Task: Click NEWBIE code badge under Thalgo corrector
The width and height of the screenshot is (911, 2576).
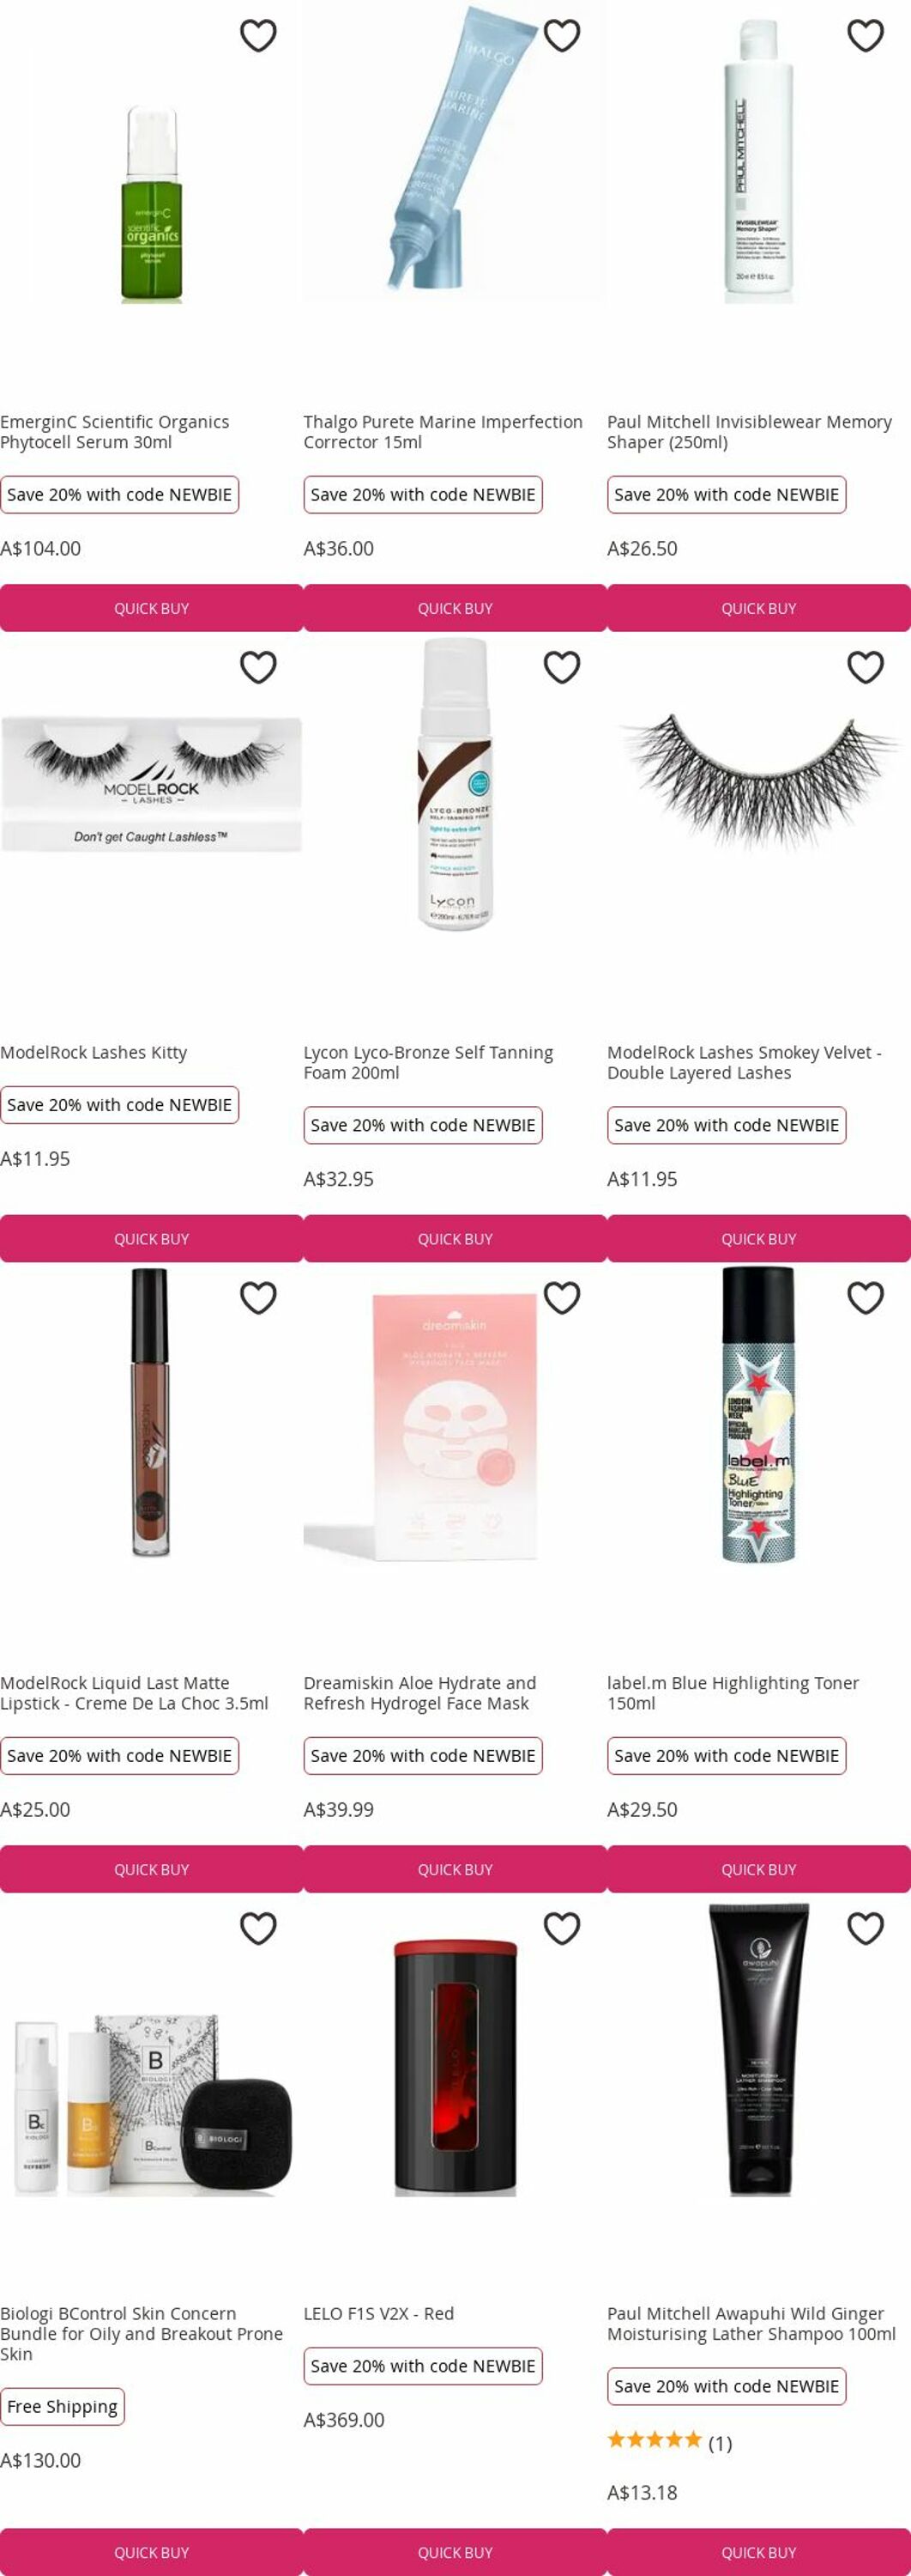Action: (x=423, y=495)
